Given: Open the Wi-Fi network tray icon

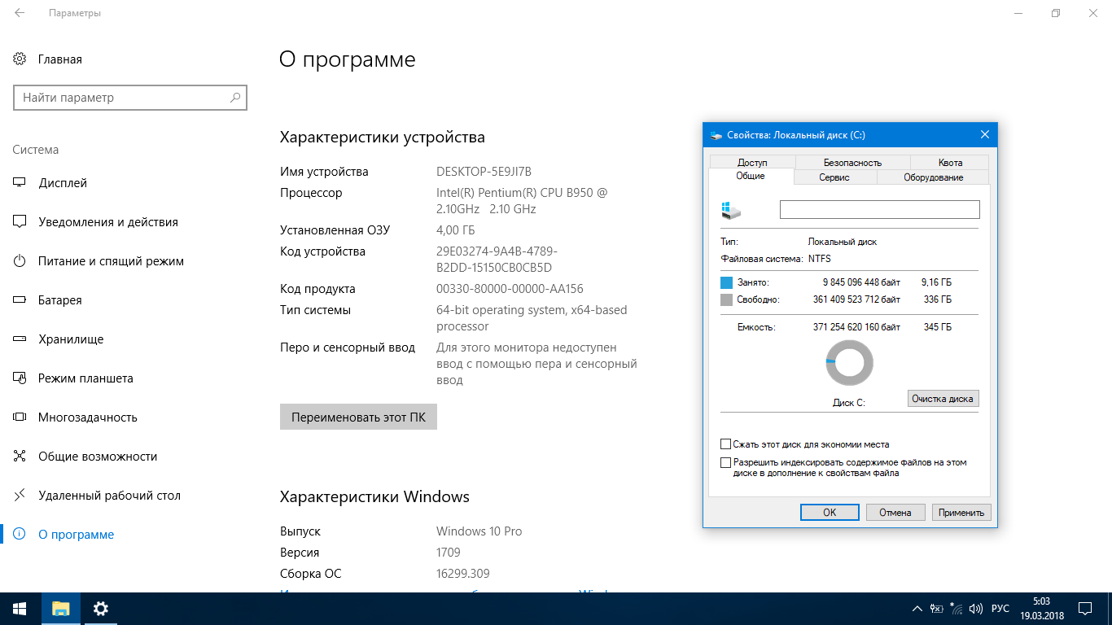Looking at the screenshot, I should (x=957, y=609).
